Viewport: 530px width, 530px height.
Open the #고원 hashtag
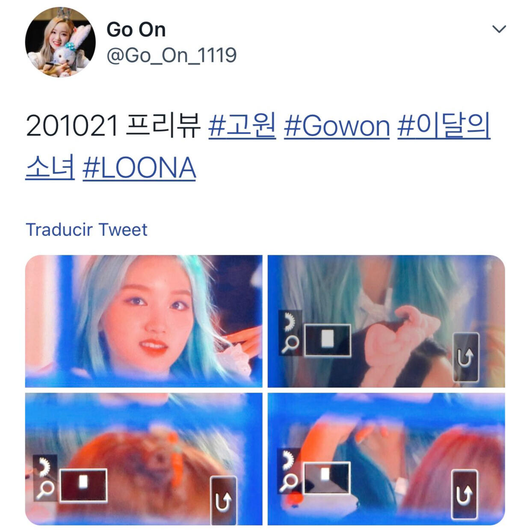point(243,126)
